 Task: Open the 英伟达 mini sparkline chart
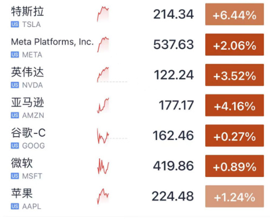(103, 75)
